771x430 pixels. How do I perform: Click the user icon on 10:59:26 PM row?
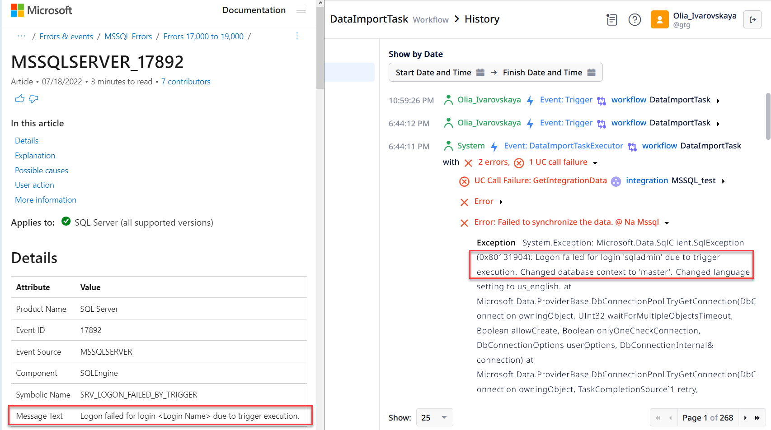[x=448, y=100]
